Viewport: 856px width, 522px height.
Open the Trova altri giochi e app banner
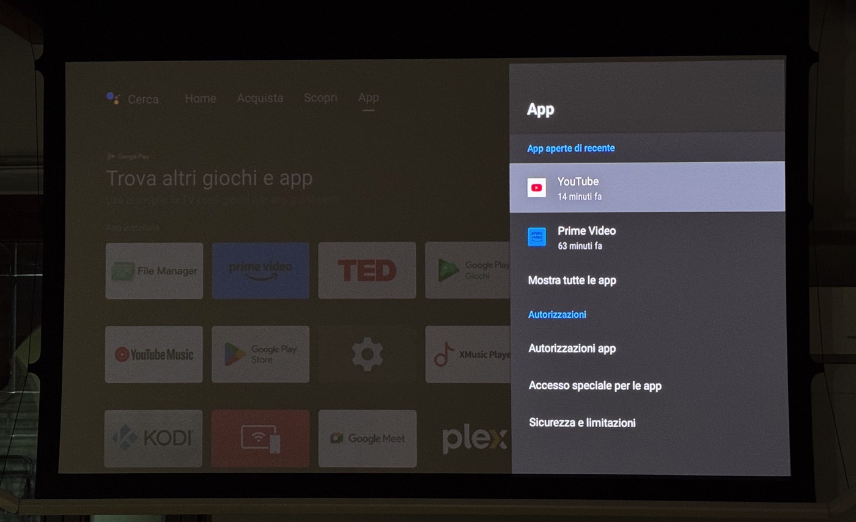[209, 178]
